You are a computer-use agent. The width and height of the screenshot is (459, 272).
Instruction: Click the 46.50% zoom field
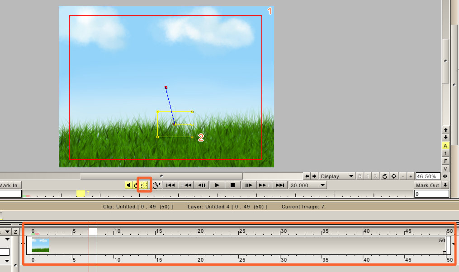click(428, 176)
